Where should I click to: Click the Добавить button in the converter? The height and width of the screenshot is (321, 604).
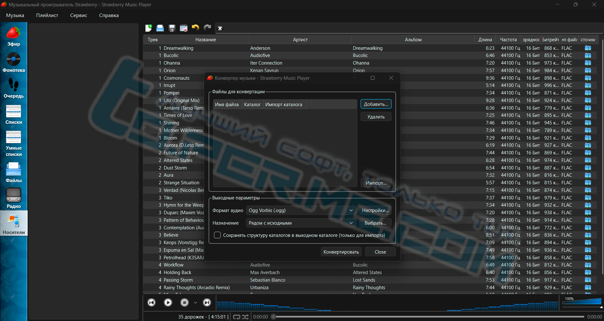tap(376, 104)
